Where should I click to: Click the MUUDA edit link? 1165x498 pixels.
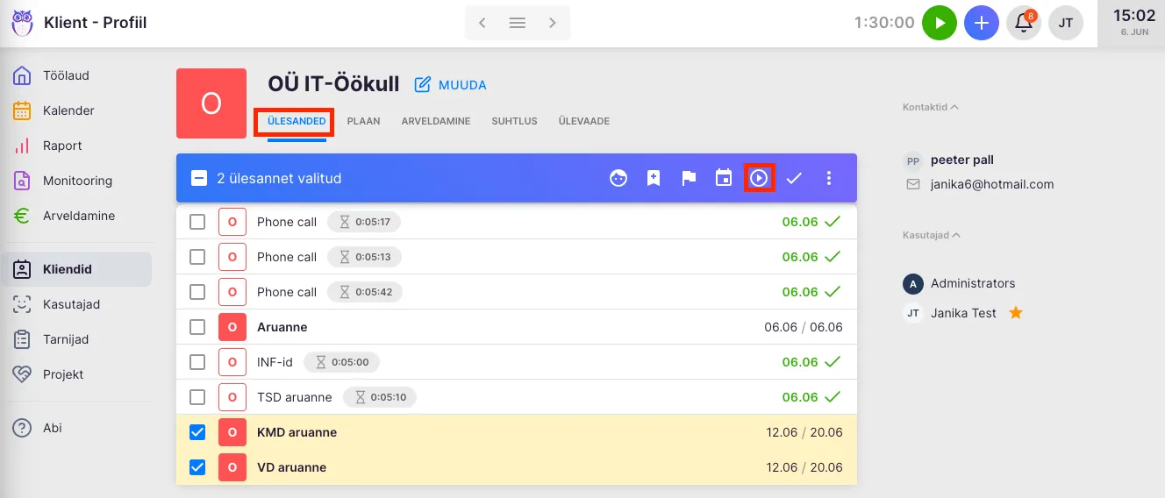point(450,85)
